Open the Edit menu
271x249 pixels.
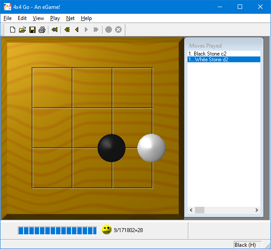click(x=22, y=18)
